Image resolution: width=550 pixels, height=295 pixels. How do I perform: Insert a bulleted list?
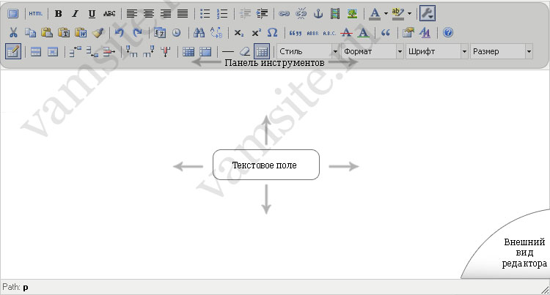(205, 14)
